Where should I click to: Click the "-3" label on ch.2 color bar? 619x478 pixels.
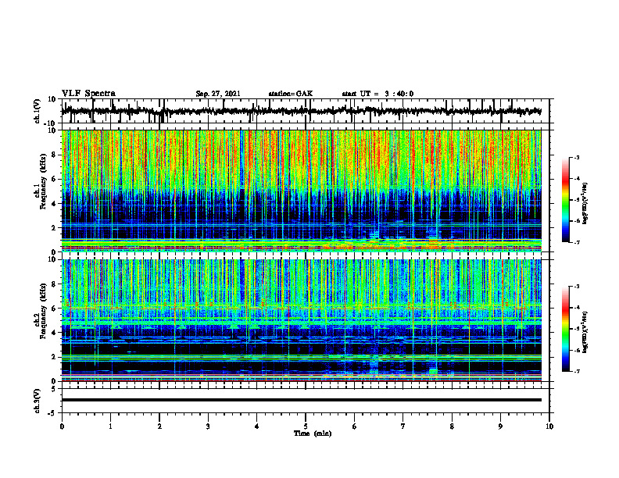[577, 287]
